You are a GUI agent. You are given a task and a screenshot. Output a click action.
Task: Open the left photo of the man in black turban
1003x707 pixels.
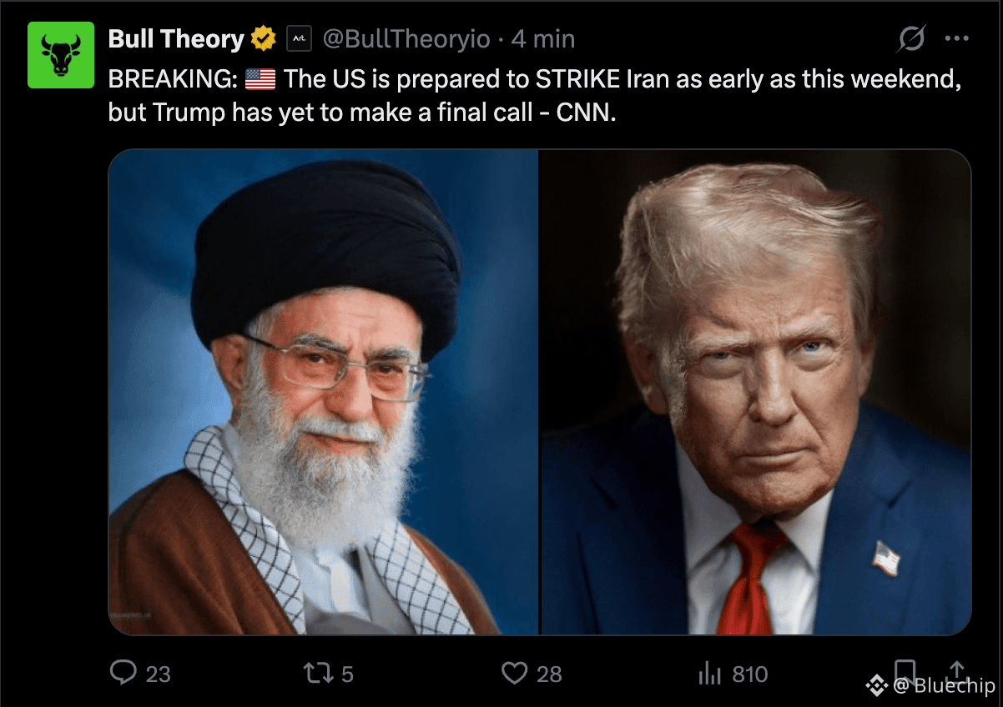323,392
